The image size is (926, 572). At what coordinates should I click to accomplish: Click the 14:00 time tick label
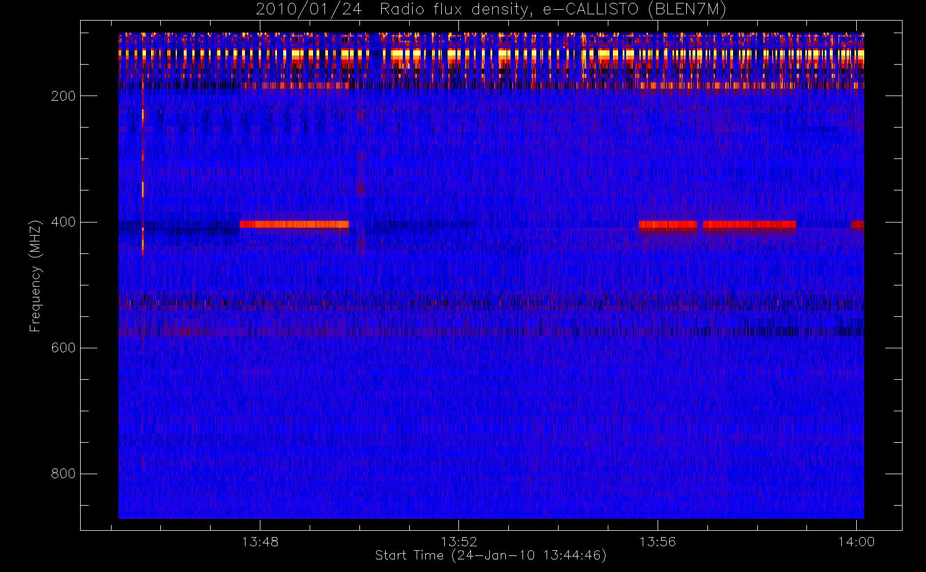(x=856, y=542)
